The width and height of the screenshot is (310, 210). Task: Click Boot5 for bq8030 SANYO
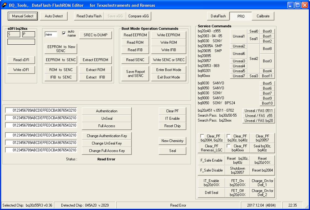267,83
